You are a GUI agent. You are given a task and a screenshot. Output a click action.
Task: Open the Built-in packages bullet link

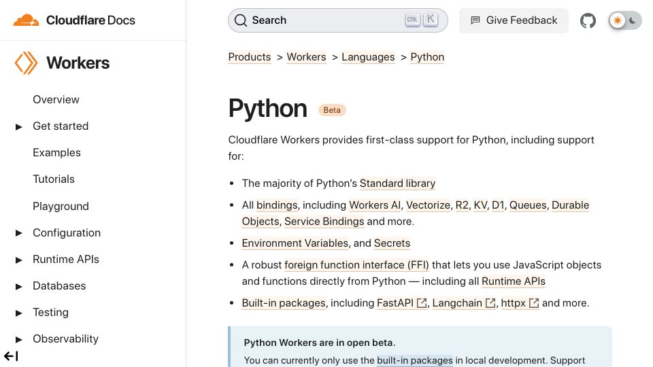(x=284, y=303)
